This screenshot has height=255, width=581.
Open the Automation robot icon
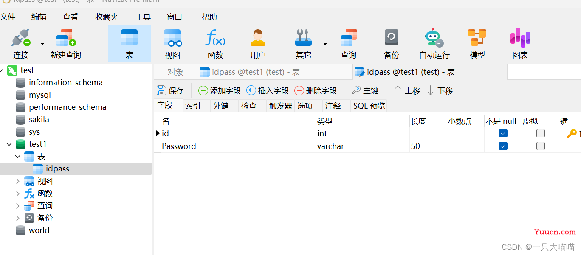[434, 38]
